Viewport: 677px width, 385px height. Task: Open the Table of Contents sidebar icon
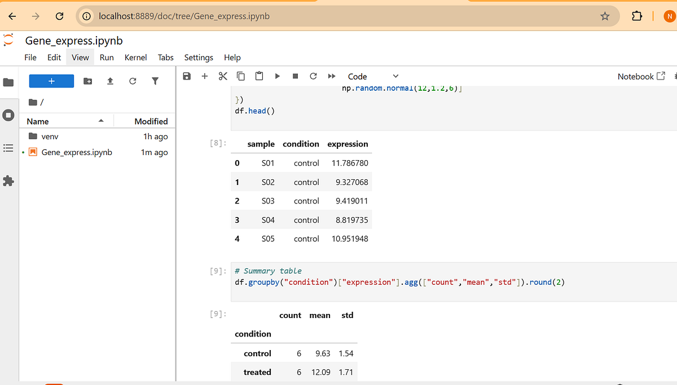[x=8, y=148]
